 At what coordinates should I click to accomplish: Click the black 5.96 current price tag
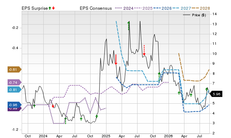[216, 94]
